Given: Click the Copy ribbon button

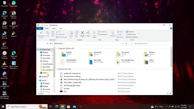Looking at the screenshot, I should point(48,34).
